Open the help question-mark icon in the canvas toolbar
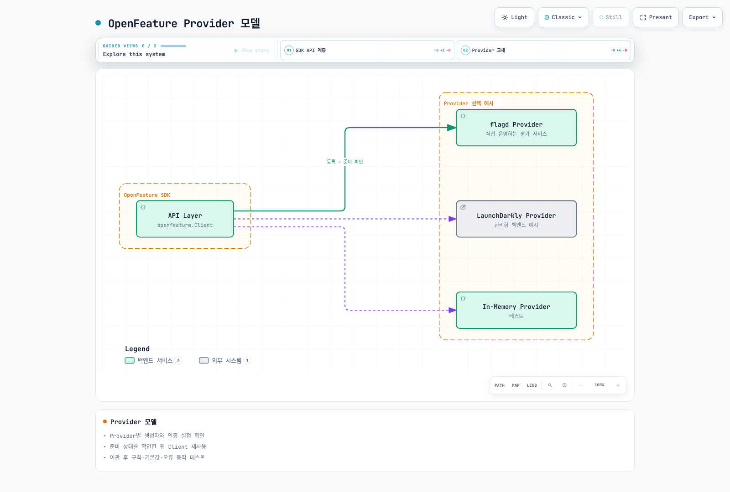730x492 pixels. 564,385
